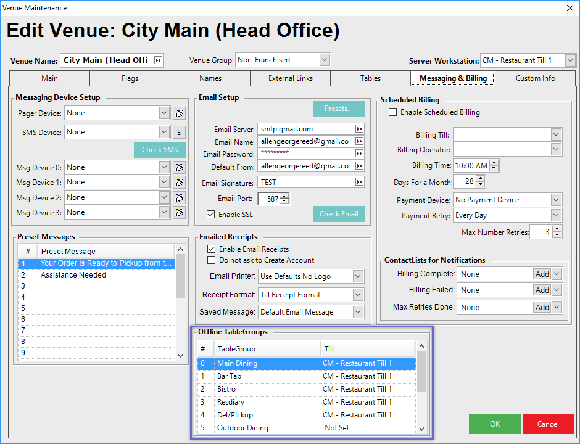580x444 pixels.
Task: Click the Check Email button
Action: tap(338, 214)
